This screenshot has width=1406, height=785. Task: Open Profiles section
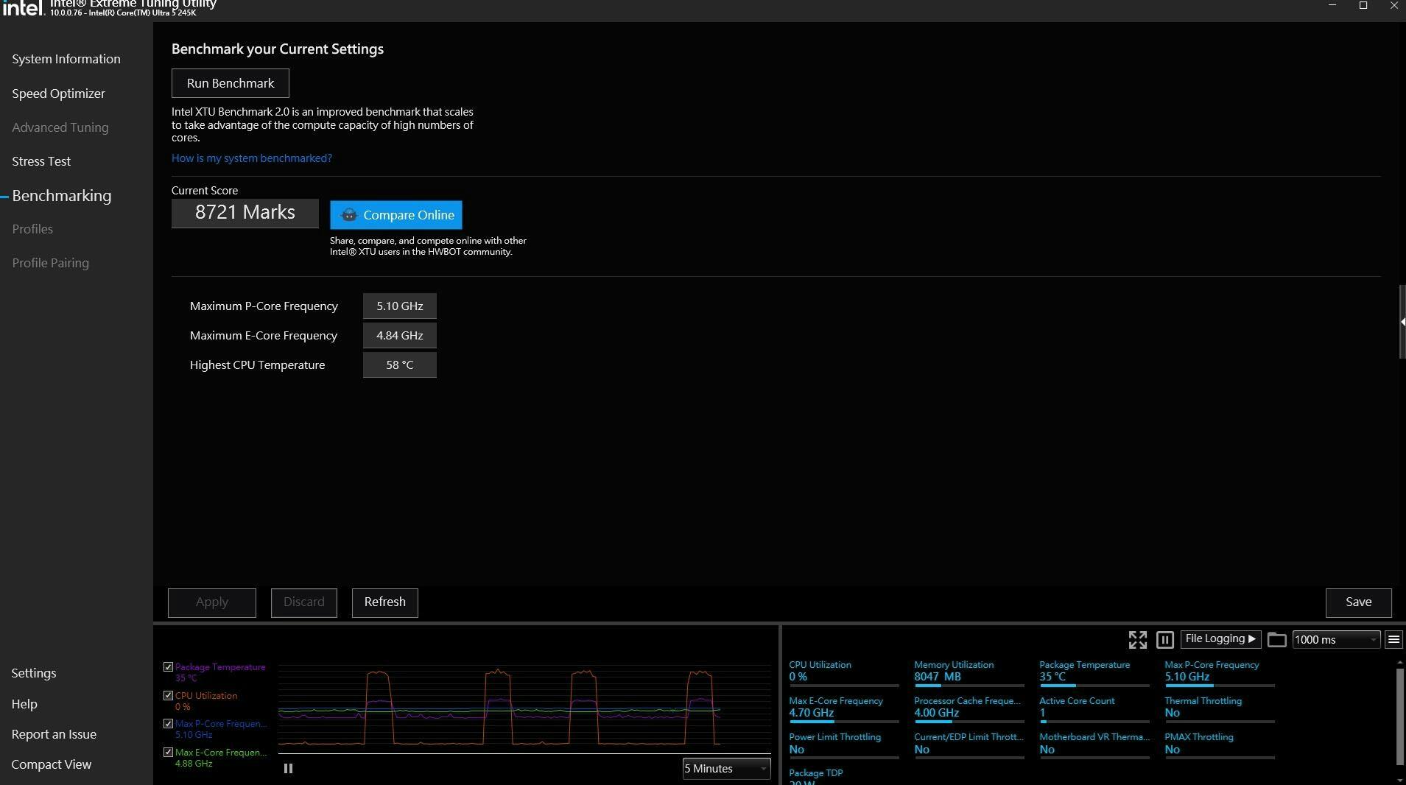[x=32, y=229]
